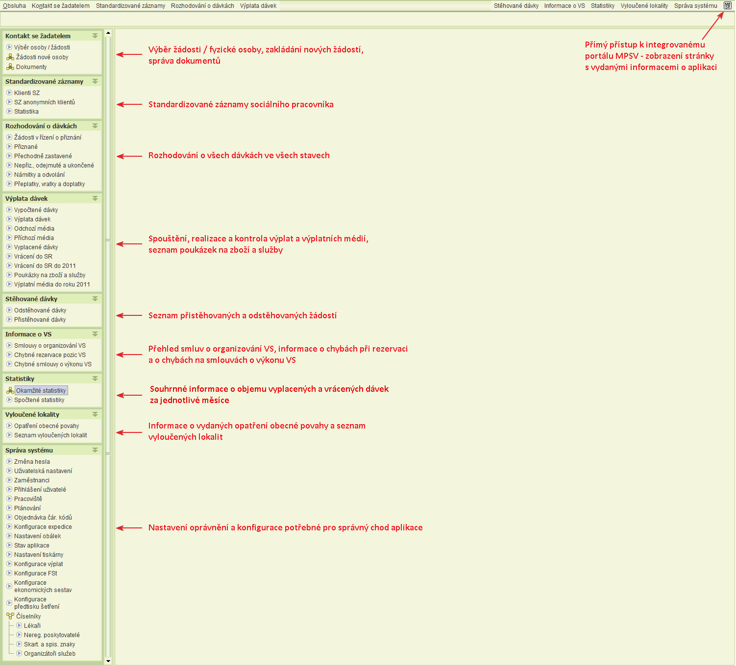Click the arrow bullet beside Lékaři
736x666 pixels.
[x=19, y=625]
